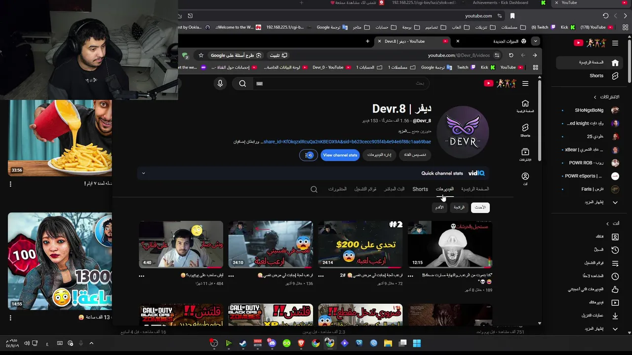This screenshot has width=632, height=355.
Task: Open the three-dot menu of the 4:40 video
Action: [142, 276]
